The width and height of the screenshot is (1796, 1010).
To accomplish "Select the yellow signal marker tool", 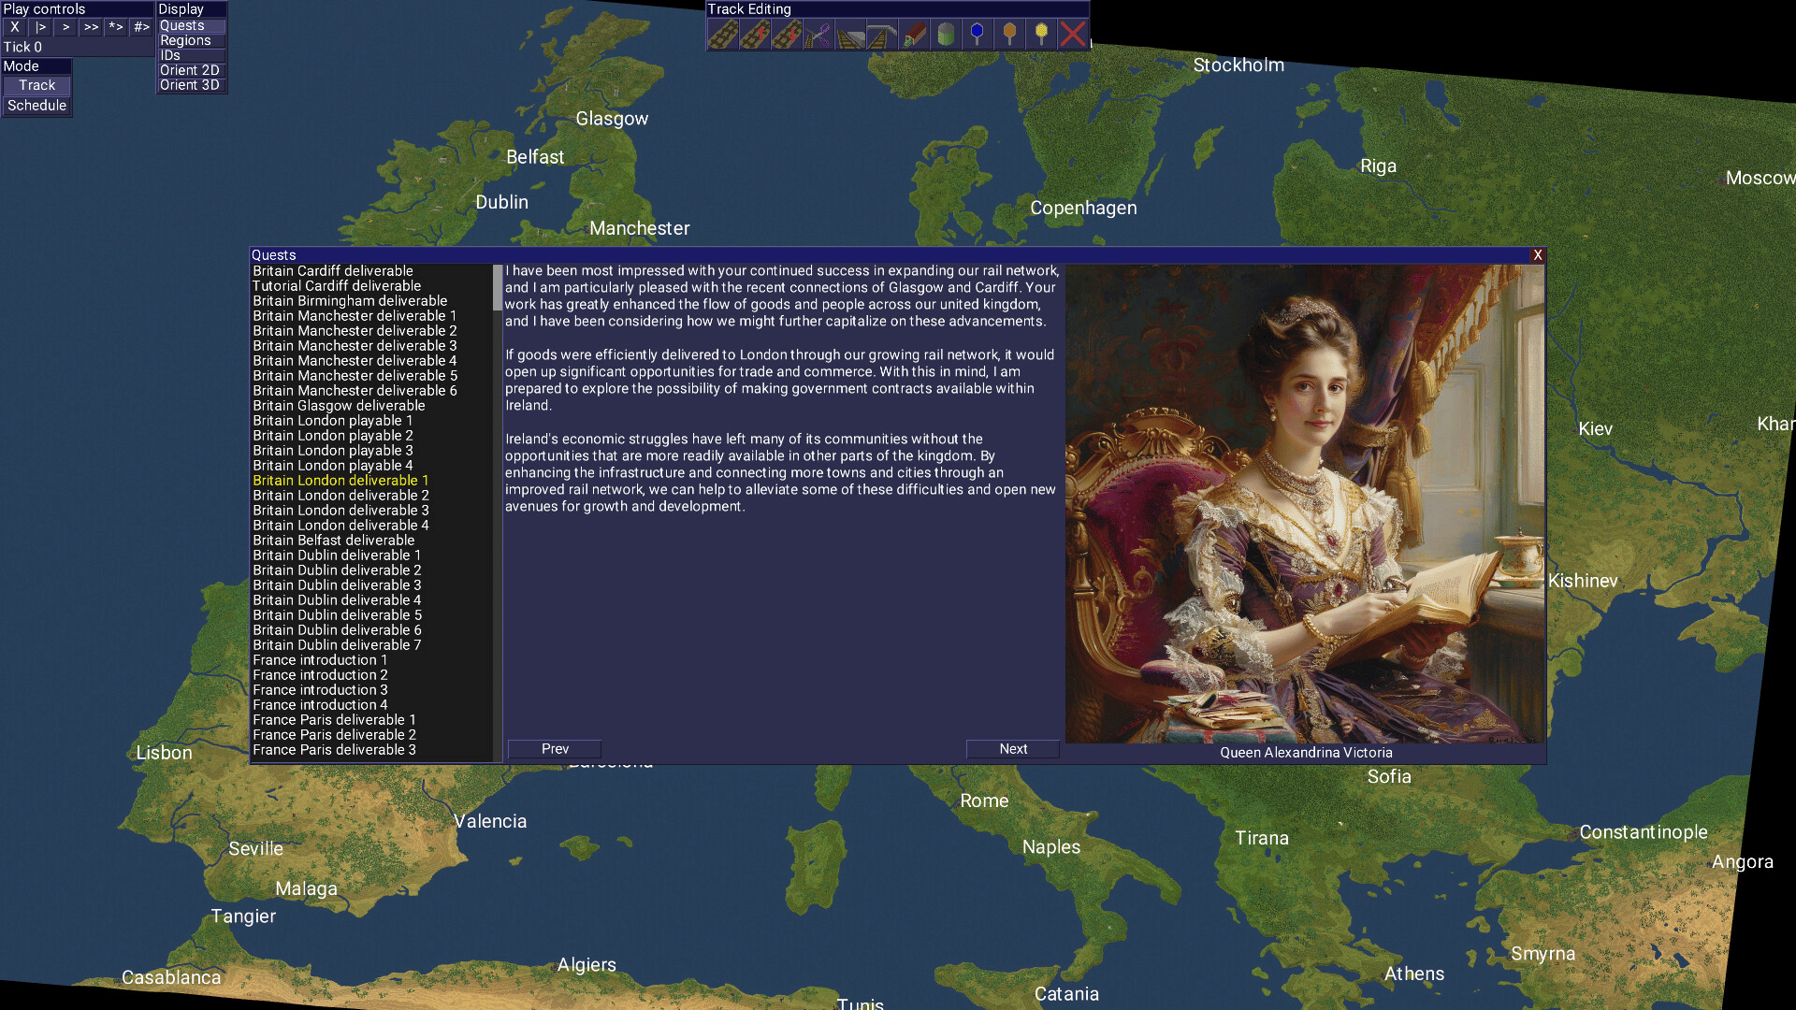I will pos(1041,36).
